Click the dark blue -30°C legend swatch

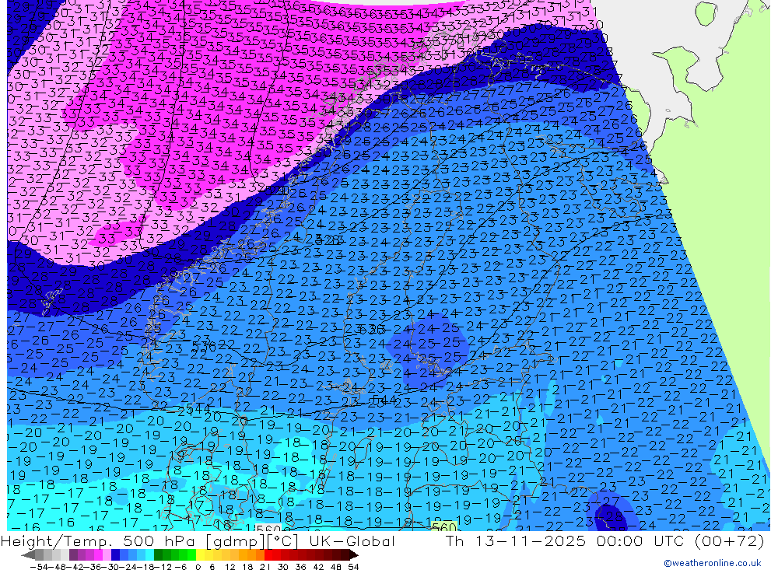[x=115, y=554]
